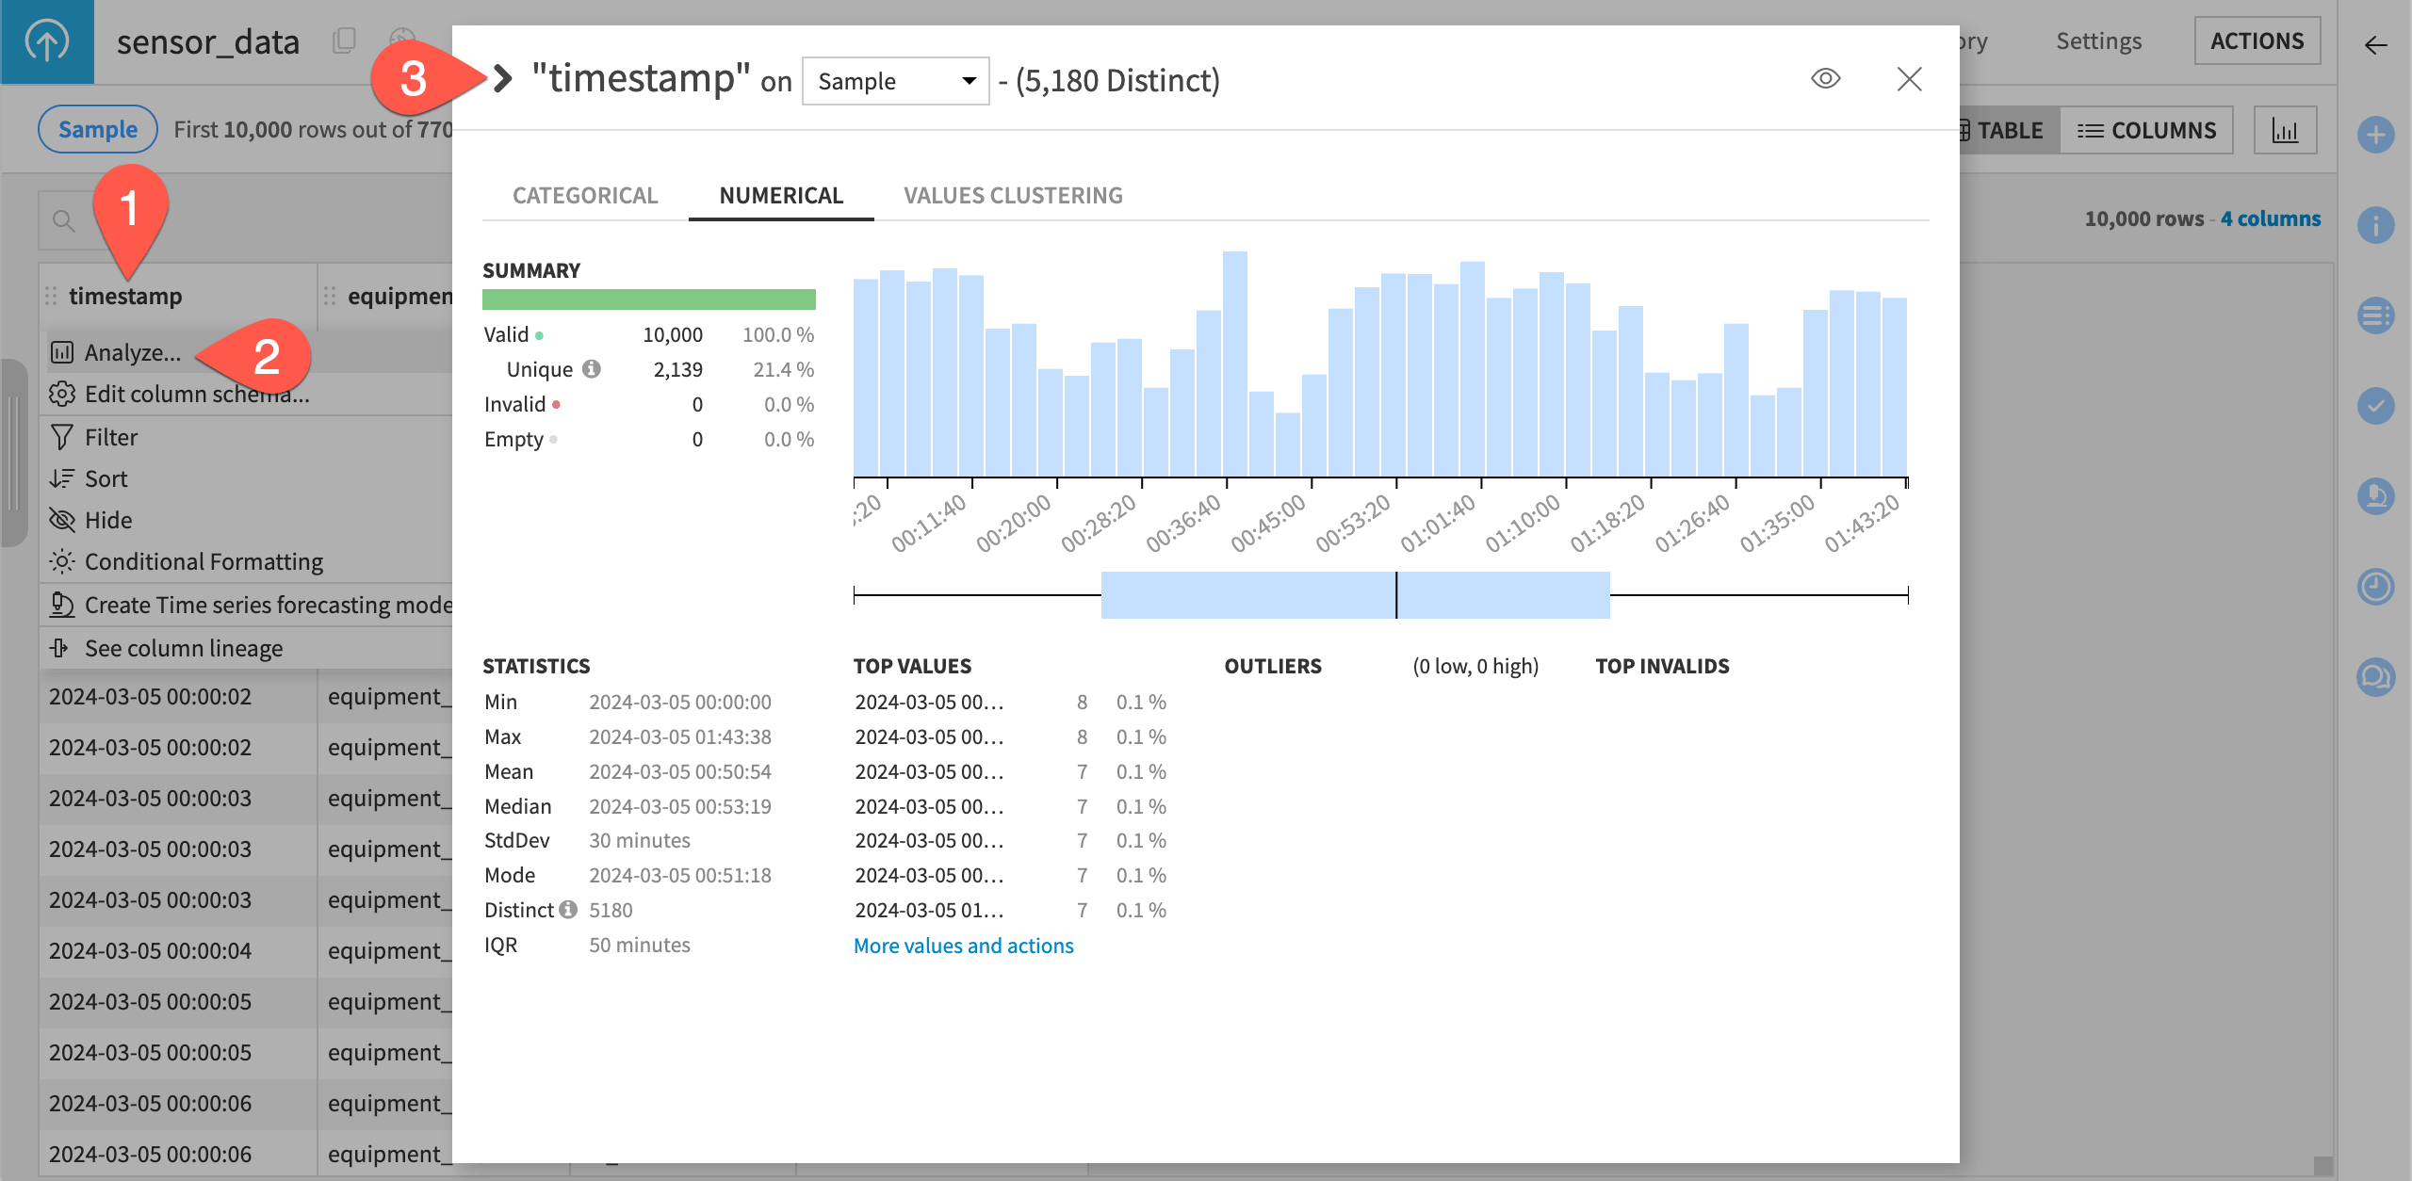Click the lab icon in the right sidebar
Screen dimensions: 2412x1181
tap(2374, 497)
